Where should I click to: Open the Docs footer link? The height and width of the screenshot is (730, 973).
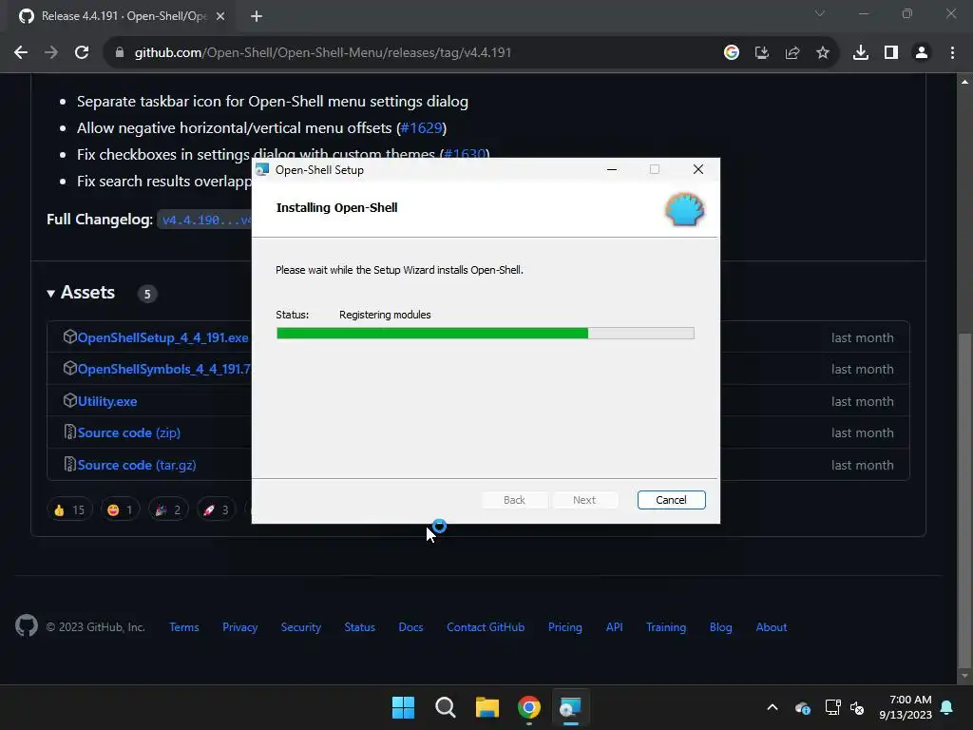410,627
